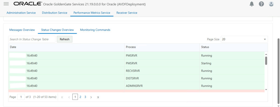Viewport: 280px width, 107px height.
Task: Open the notifications bell
Action: (252, 4)
